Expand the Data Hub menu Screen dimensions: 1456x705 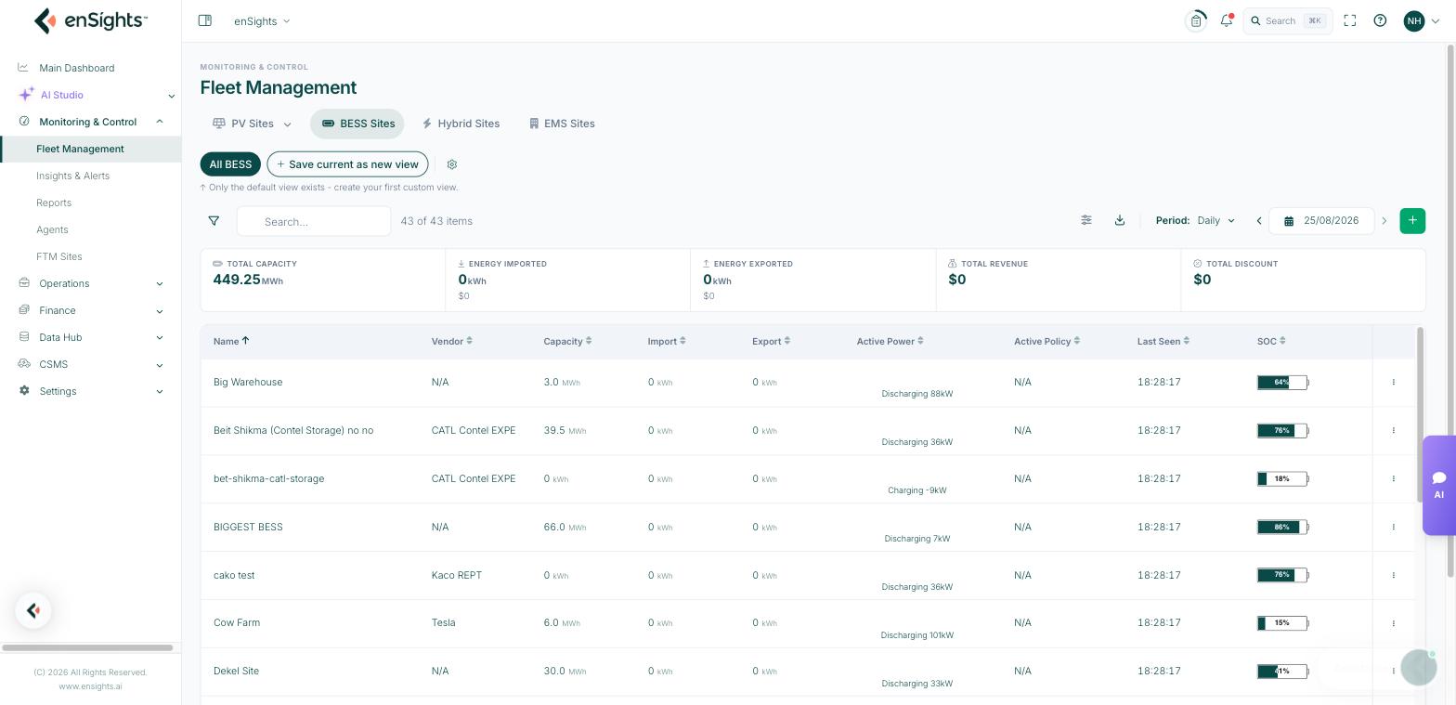tap(93, 337)
